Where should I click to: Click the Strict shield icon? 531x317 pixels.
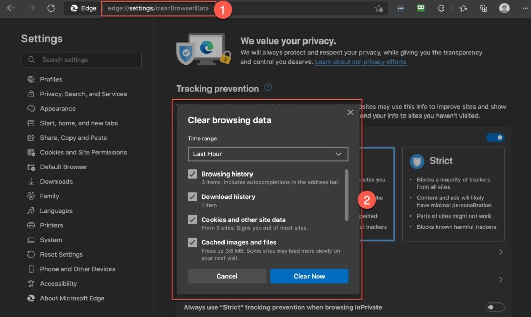tap(416, 162)
